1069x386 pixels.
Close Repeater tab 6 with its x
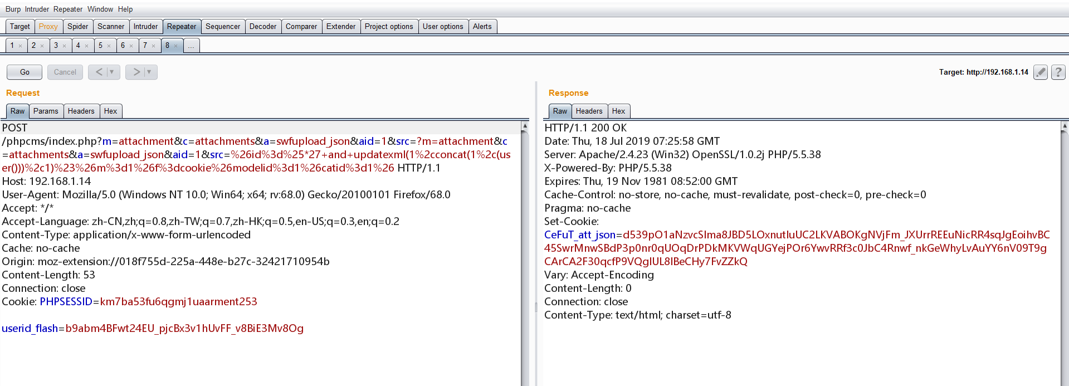pyautogui.click(x=131, y=46)
